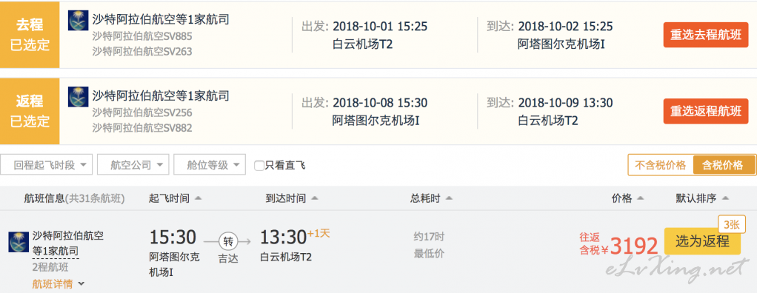Click Saudi Arabian Airlines logo in return row

click(79, 97)
